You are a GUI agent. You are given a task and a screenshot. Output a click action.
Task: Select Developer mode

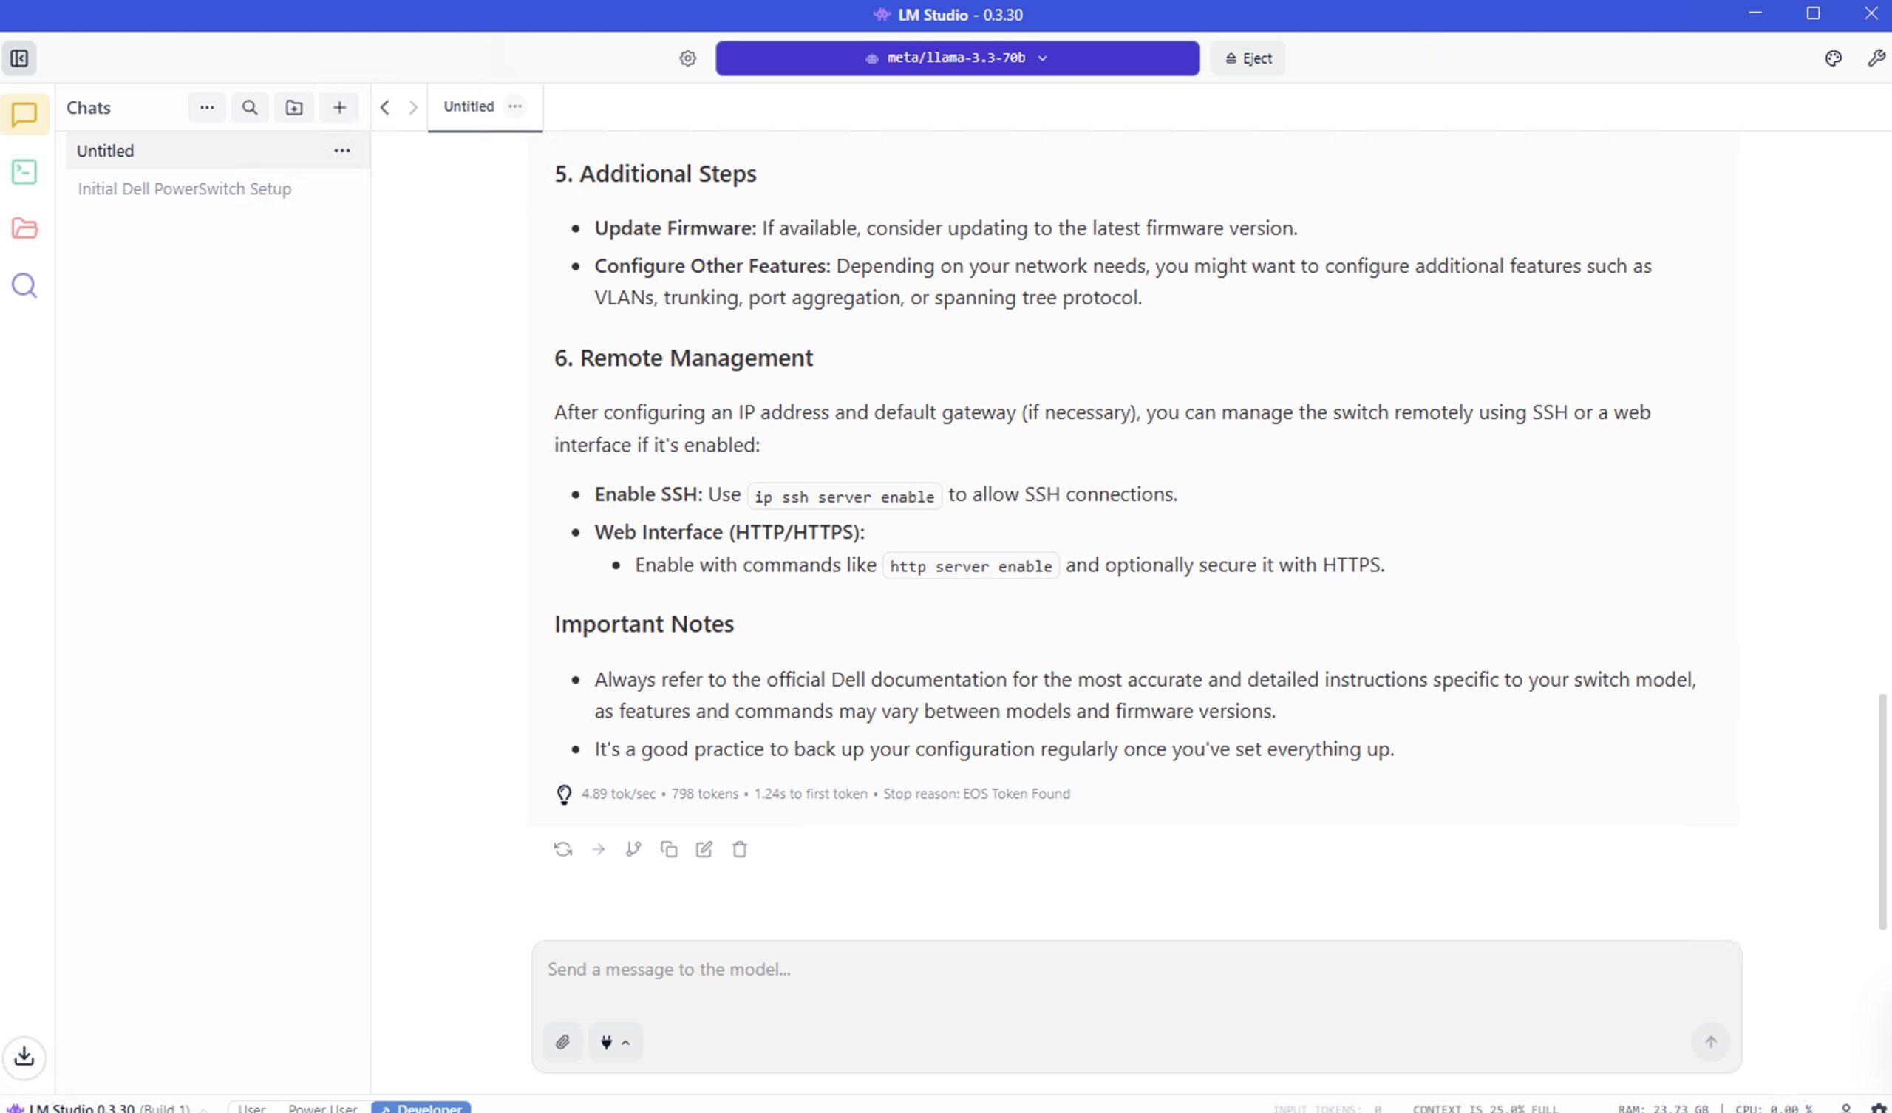click(422, 1108)
